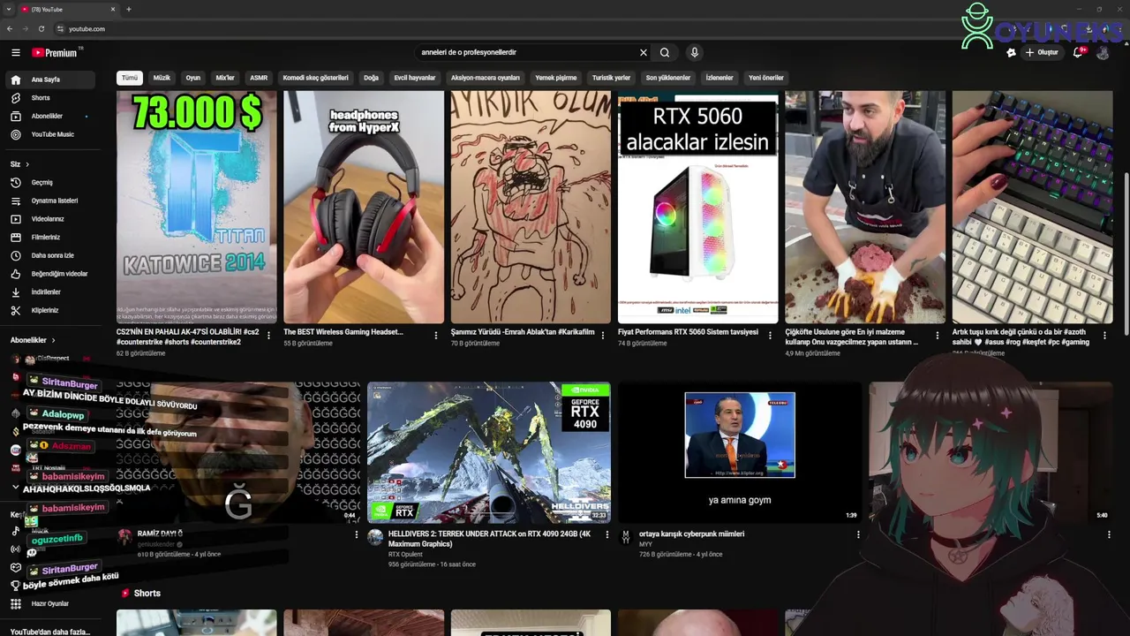
Task: Select the Turistik yerler chip
Action: 611,78
